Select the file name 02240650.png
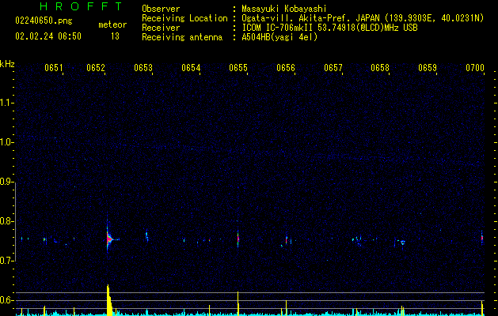Image resolution: width=498 pixels, height=316 pixels. pyautogui.click(x=44, y=21)
